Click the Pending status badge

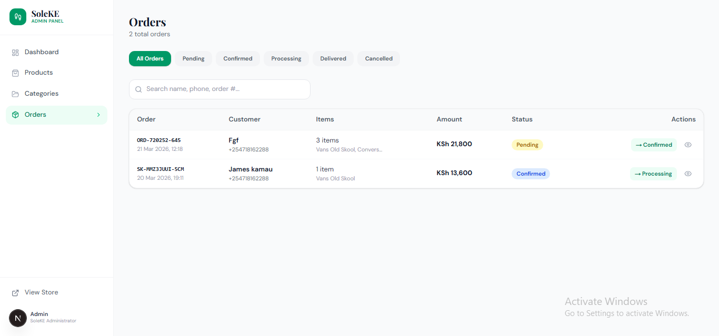[x=527, y=145]
